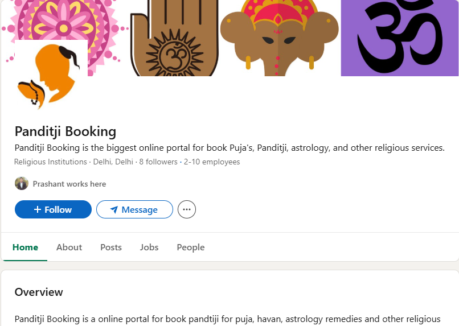
Task: Send a Message to Panditji Booking
Action: [134, 209]
